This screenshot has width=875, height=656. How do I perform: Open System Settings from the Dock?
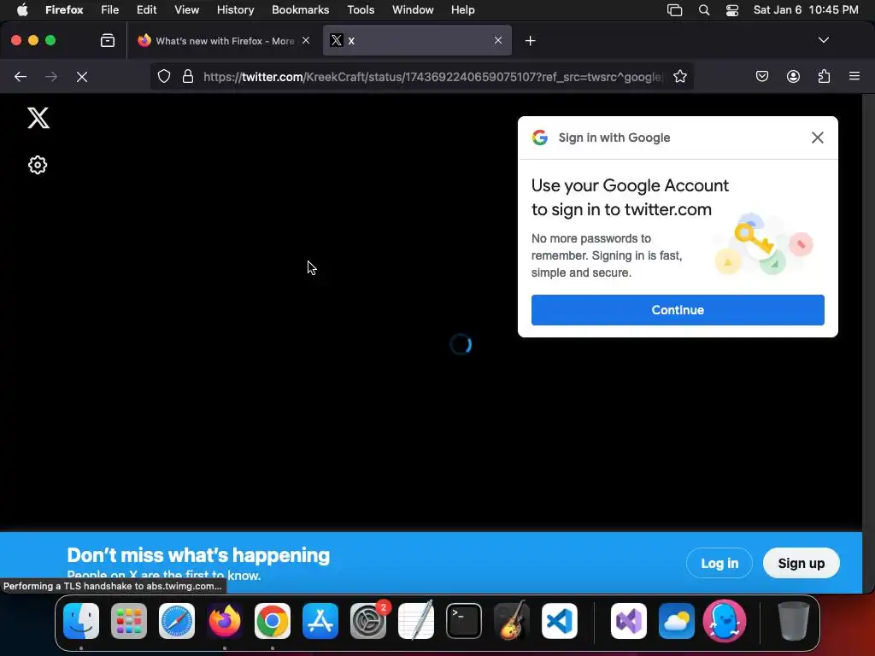[x=368, y=621]
